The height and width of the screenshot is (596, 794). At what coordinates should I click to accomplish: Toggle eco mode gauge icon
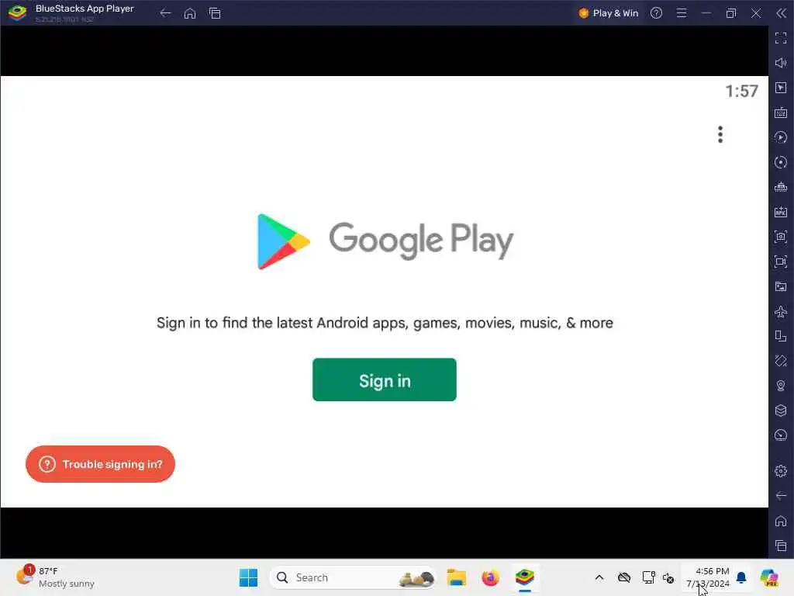pos(781,435)
